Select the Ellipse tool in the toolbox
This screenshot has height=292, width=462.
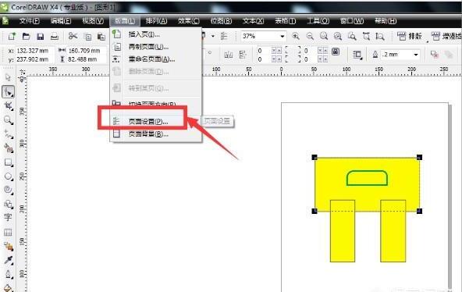(x=9, y=176)
